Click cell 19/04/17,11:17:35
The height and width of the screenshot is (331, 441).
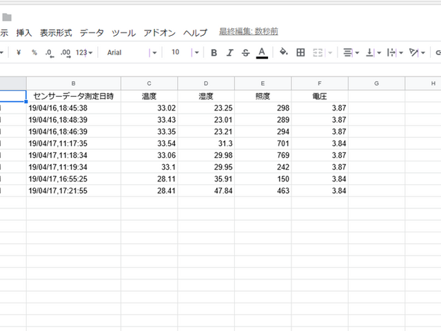74,143
